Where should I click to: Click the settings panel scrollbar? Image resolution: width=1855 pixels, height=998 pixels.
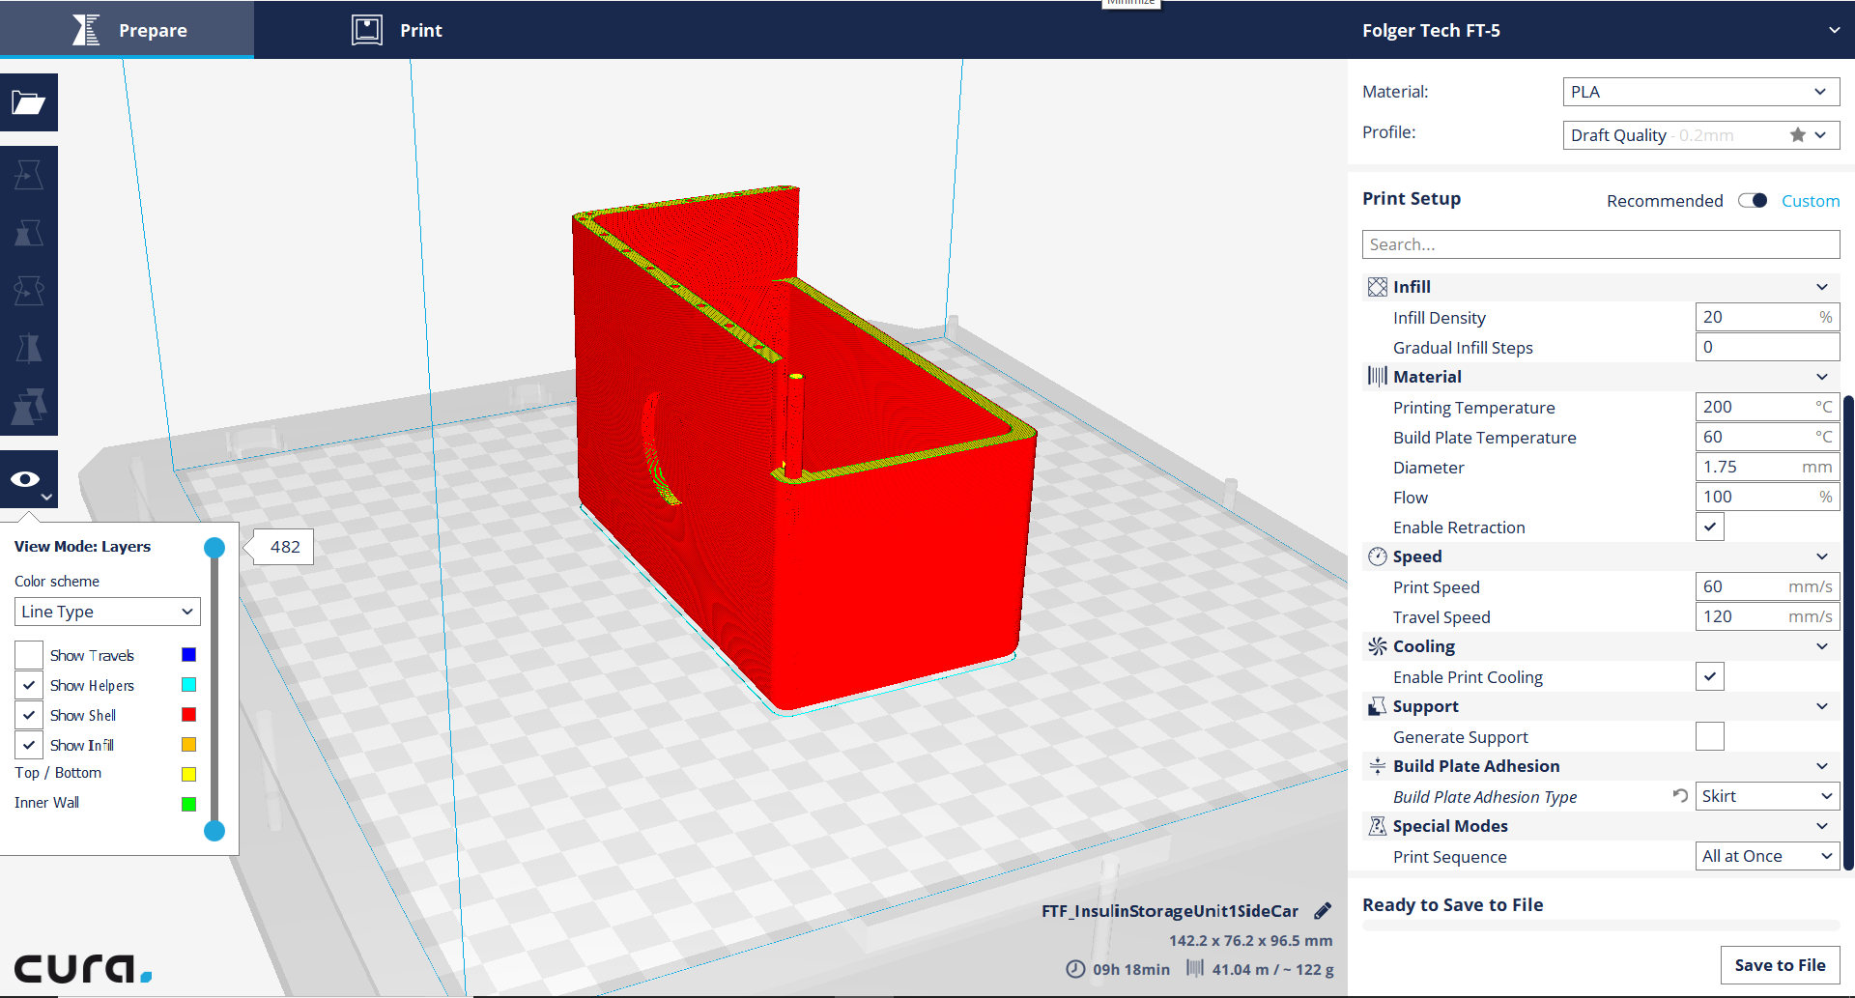coord(1849,632)
